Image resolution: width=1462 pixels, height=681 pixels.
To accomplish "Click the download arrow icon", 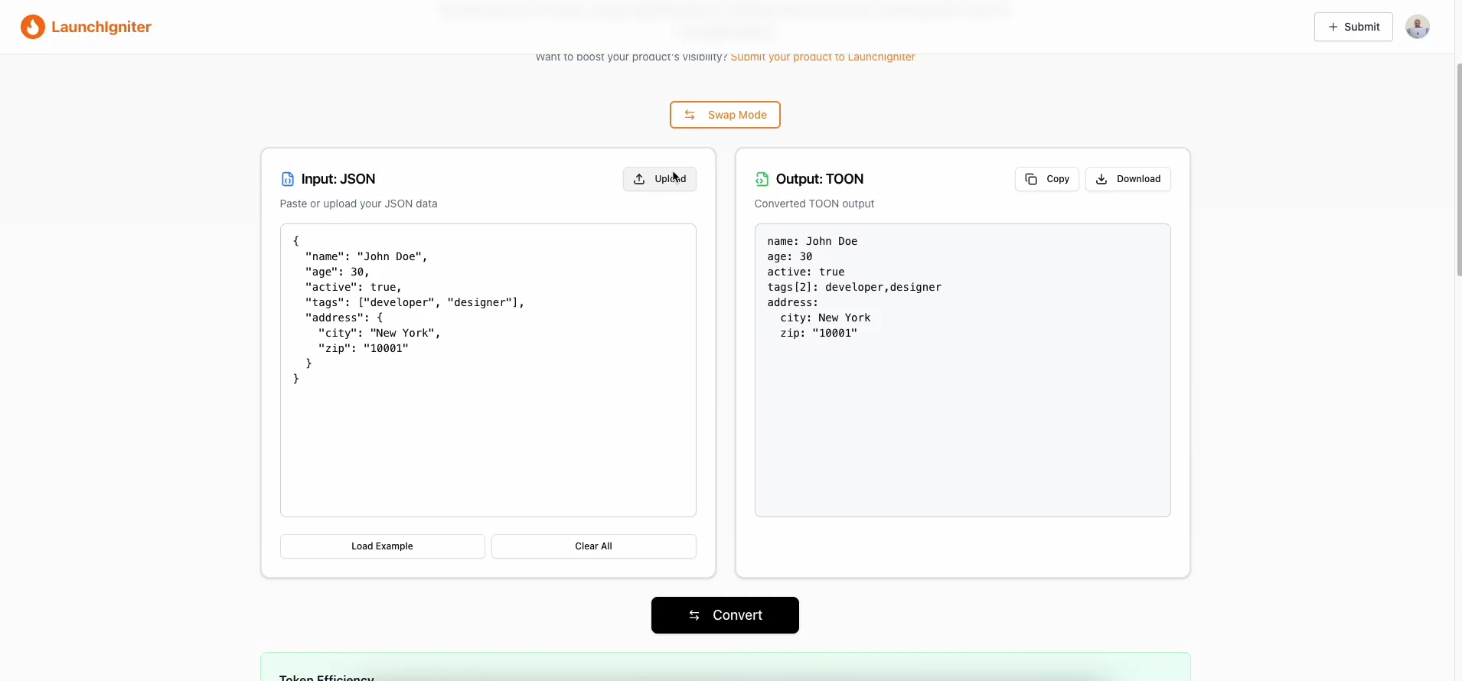I will tap(1101, 179).
